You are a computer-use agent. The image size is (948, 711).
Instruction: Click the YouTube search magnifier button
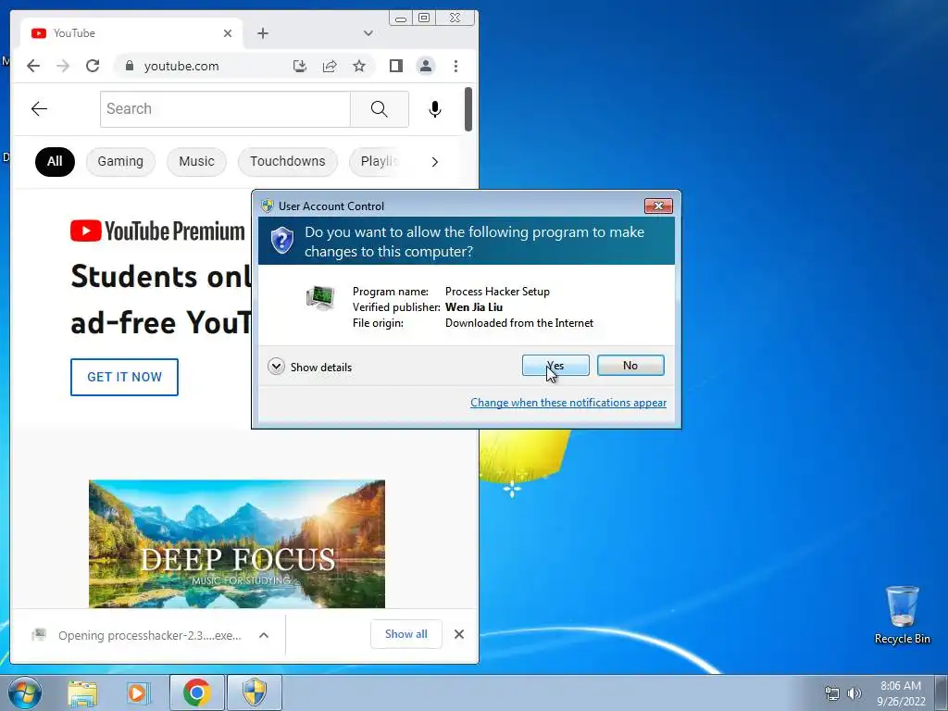[x=379, y=109]
